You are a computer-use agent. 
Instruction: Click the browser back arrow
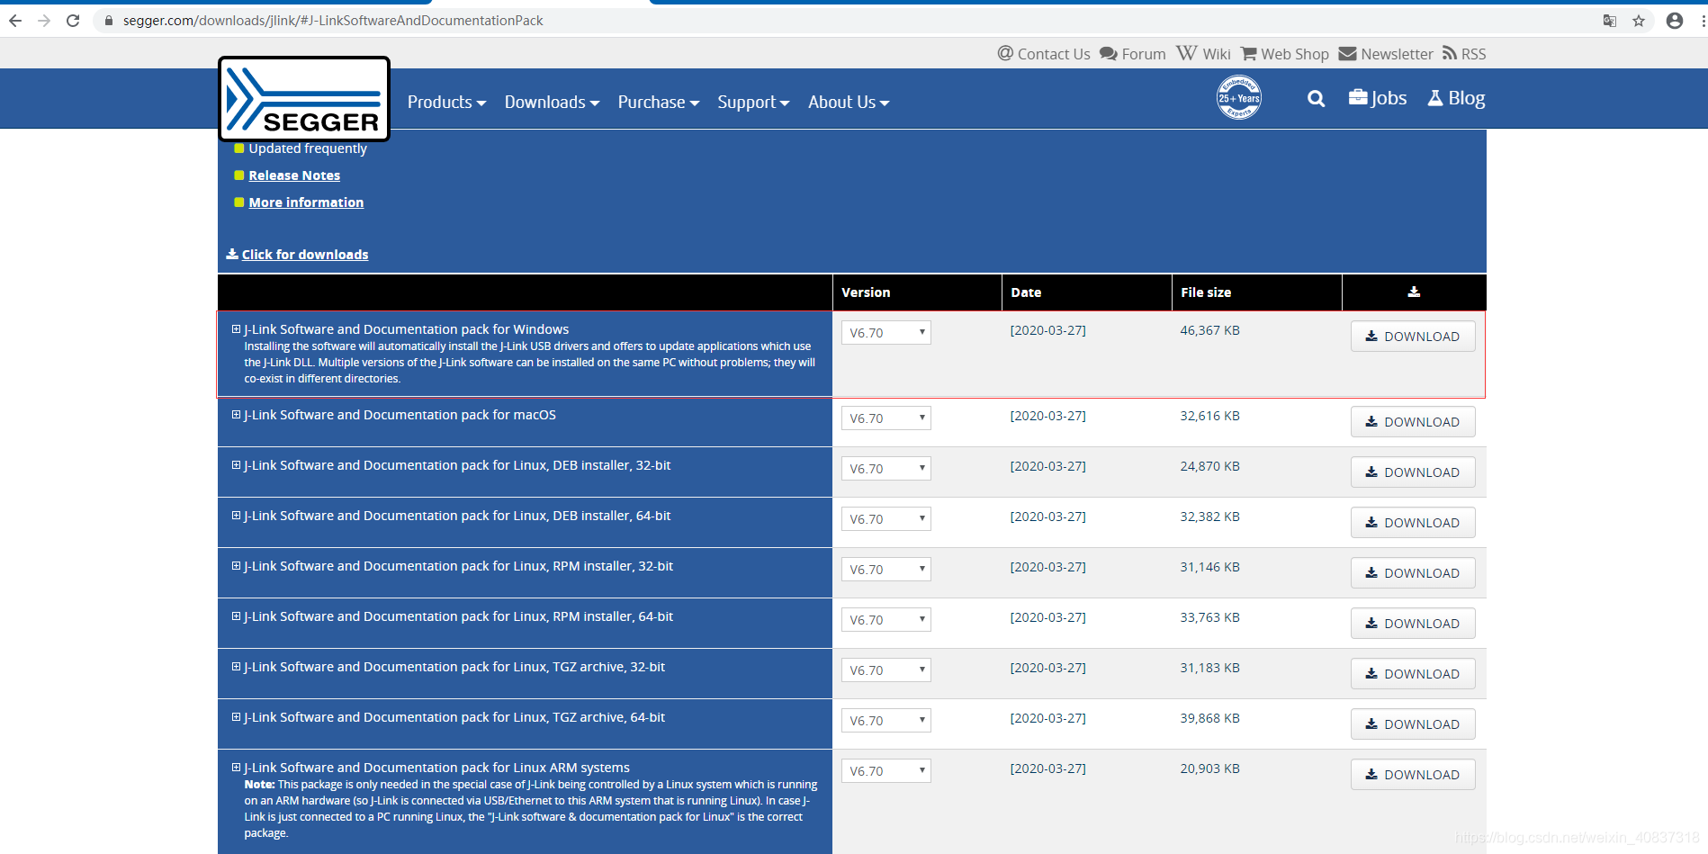15,21
